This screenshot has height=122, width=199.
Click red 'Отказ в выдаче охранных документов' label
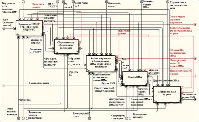click(x=177, y=19)
